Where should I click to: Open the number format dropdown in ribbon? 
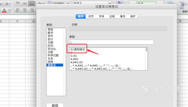point(110,3)
